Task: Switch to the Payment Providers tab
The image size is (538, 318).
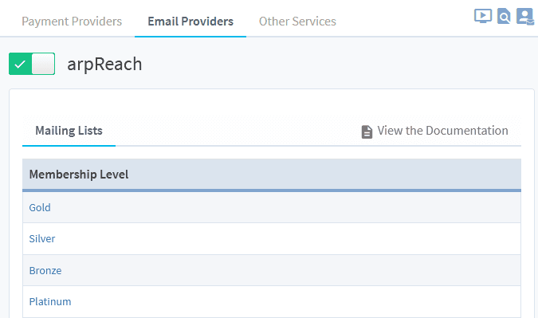Action: click(x=72, y=22)
